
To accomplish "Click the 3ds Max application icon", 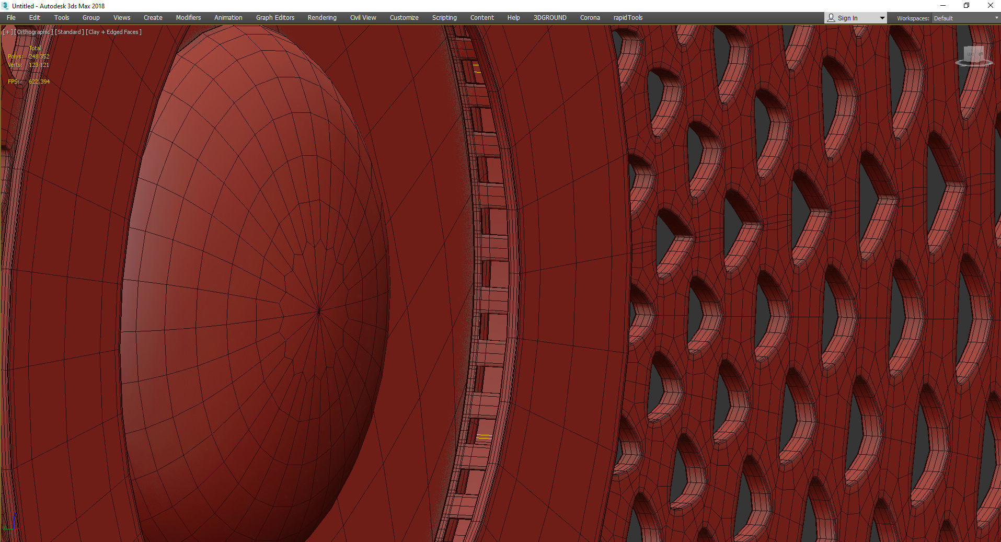I will (5, 6).
